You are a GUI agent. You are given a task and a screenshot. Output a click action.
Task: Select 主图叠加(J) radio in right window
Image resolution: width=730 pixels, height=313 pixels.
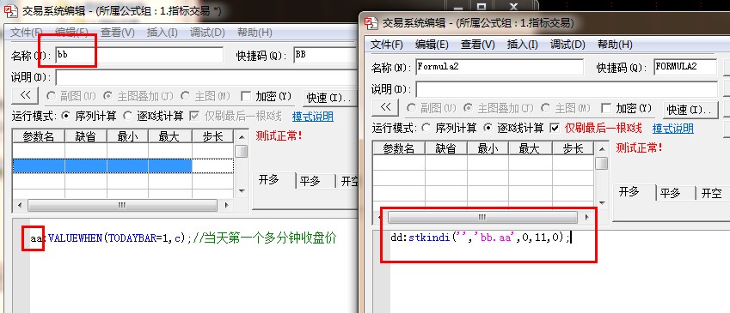pyautogui.click(x=498, y=108)
